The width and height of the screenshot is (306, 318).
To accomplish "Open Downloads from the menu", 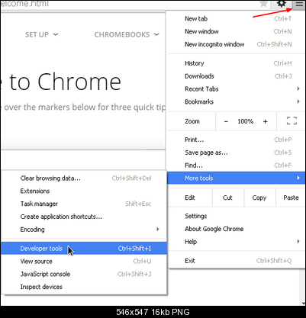I will (236, 76).
